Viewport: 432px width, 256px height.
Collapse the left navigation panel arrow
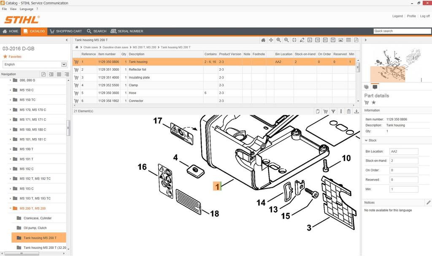pyautogui.click(x=67, y=40)
